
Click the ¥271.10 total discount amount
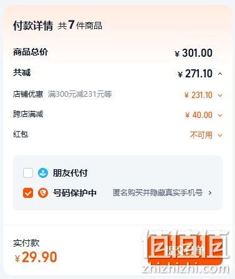pos(195,74)
